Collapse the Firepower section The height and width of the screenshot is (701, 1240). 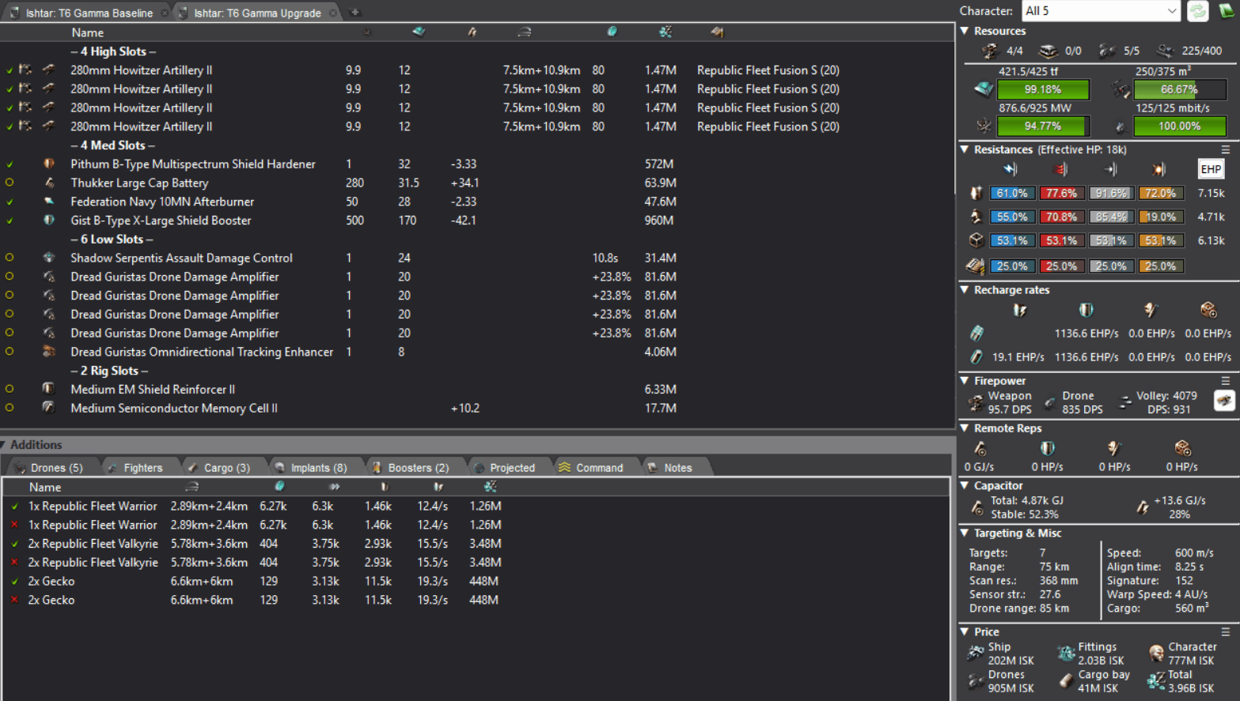tap(965, 381)
